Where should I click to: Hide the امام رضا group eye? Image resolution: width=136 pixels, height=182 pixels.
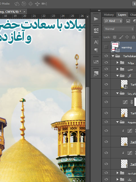tap(106, 93)
